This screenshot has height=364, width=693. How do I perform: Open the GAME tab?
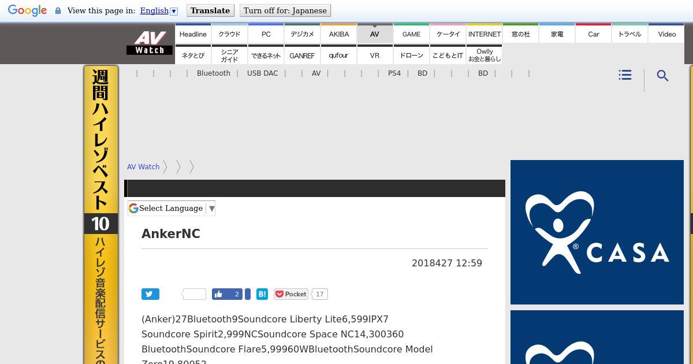[411, 34]
